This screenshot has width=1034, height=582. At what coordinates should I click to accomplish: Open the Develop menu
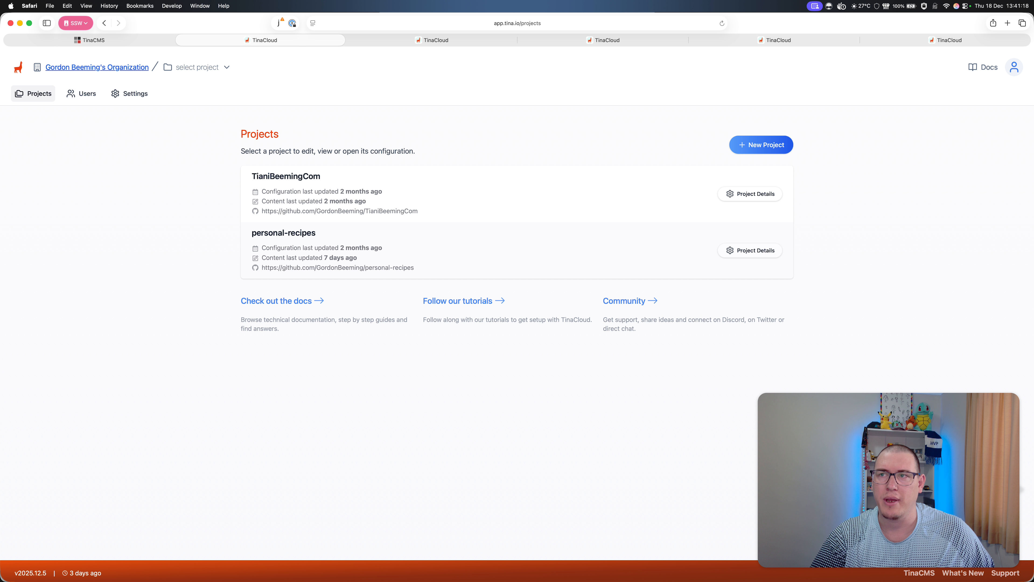pos(172,6)
